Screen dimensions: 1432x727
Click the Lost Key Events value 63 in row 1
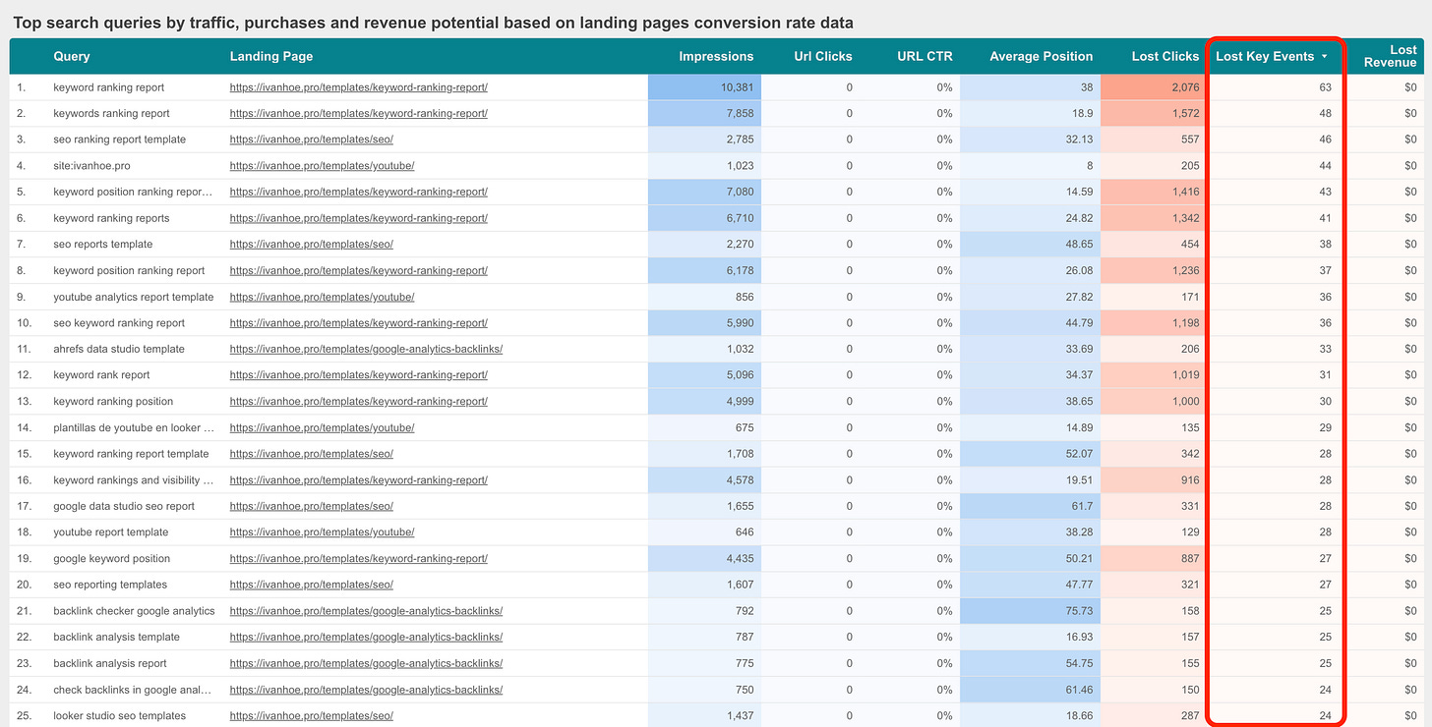click(x=1324, y=86)
